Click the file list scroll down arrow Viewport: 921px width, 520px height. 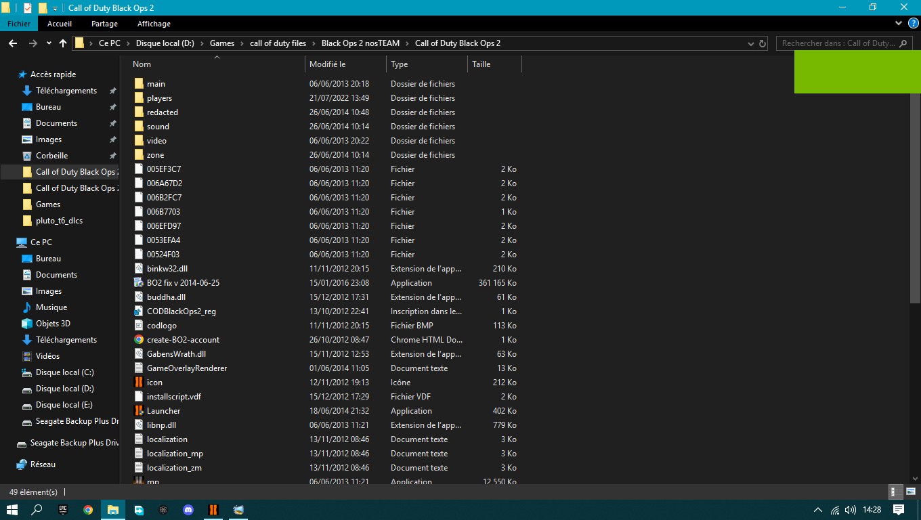click(x=915, y=477)
